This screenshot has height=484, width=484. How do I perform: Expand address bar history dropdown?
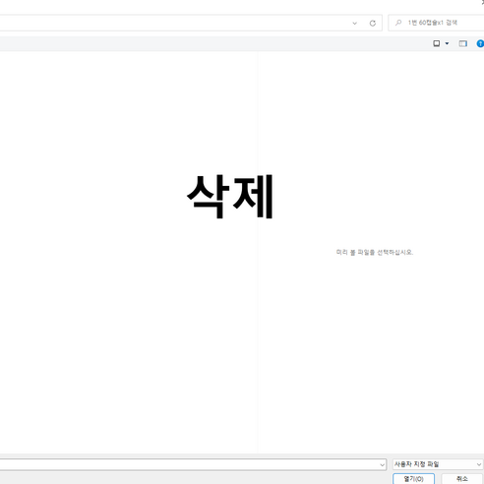tap(354, 23)
